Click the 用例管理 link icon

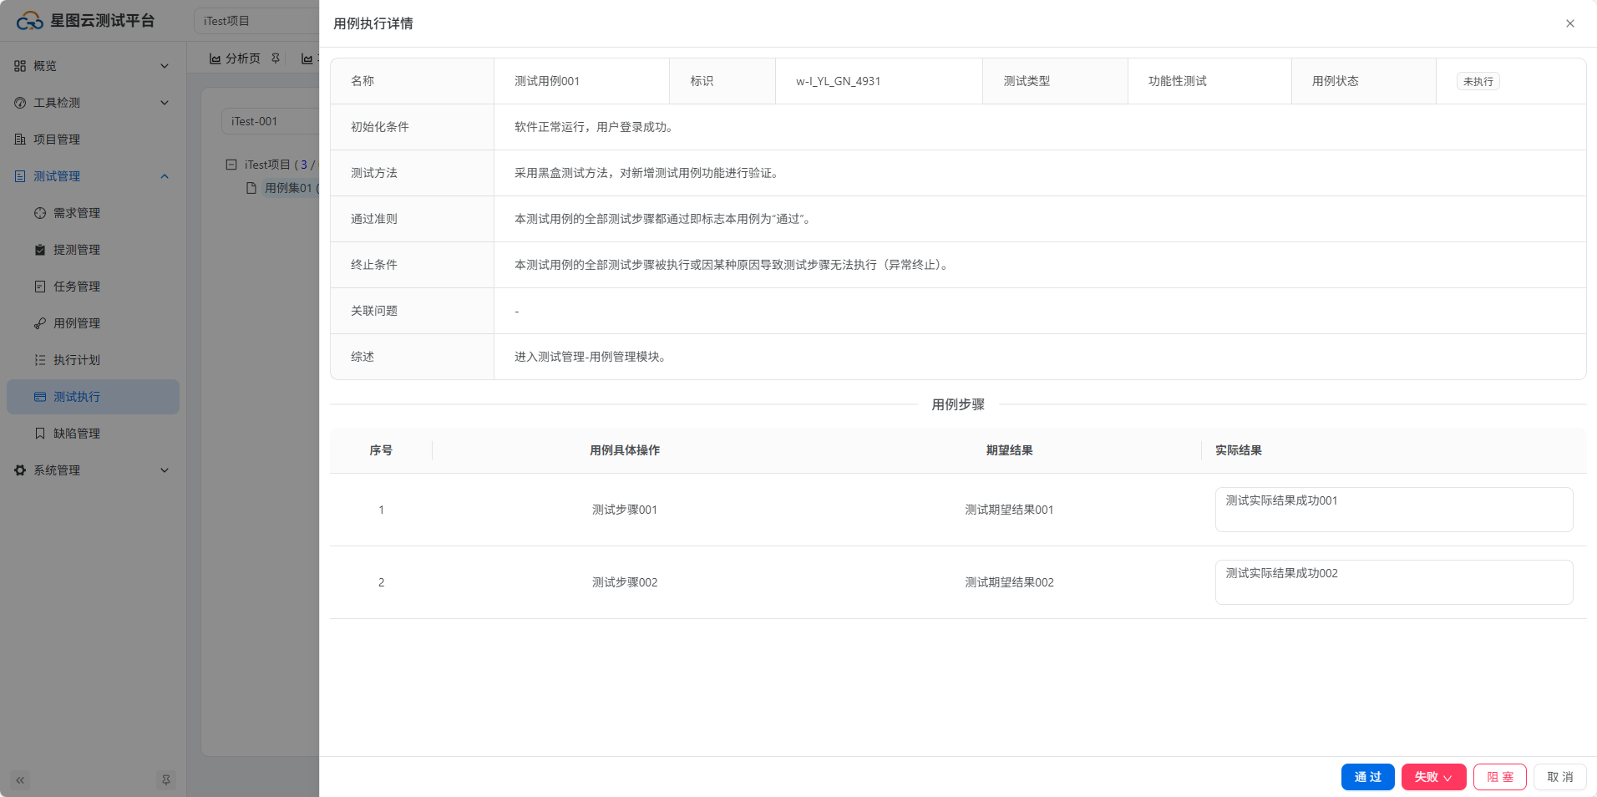click(40, 323)
